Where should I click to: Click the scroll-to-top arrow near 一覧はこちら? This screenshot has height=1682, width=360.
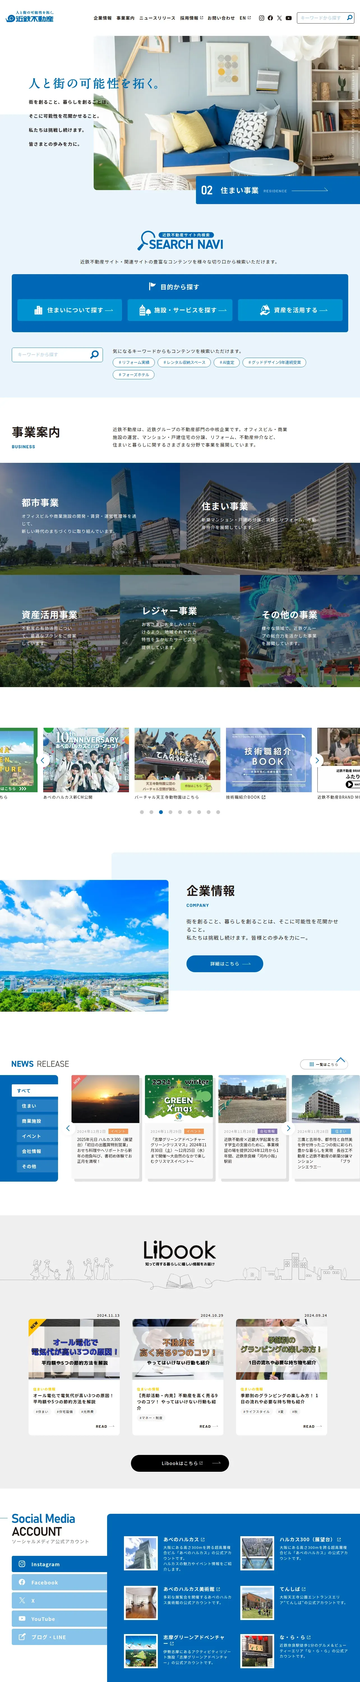(340, 1060)
